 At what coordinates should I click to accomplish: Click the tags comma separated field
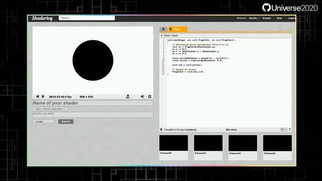[x=50, y=109]
